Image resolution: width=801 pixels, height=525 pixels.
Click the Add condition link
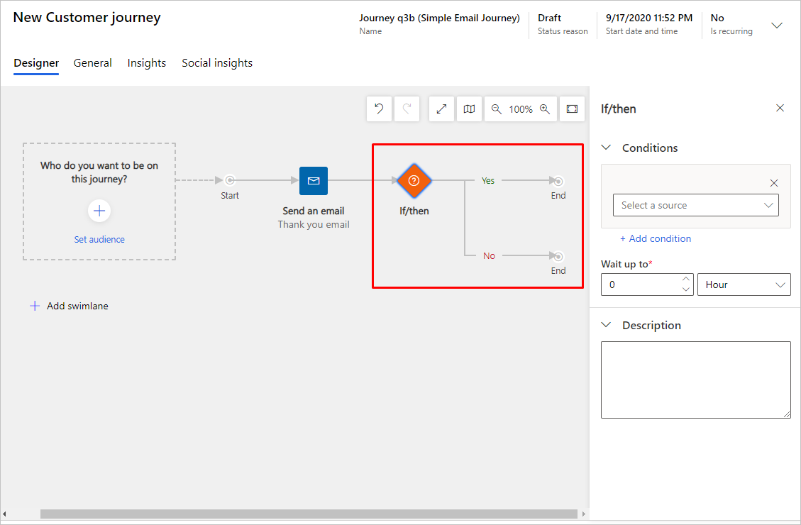656,238
